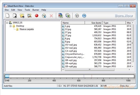
Task: Click the icon beside Chrysanthemum file
Action: click(63, 54)
